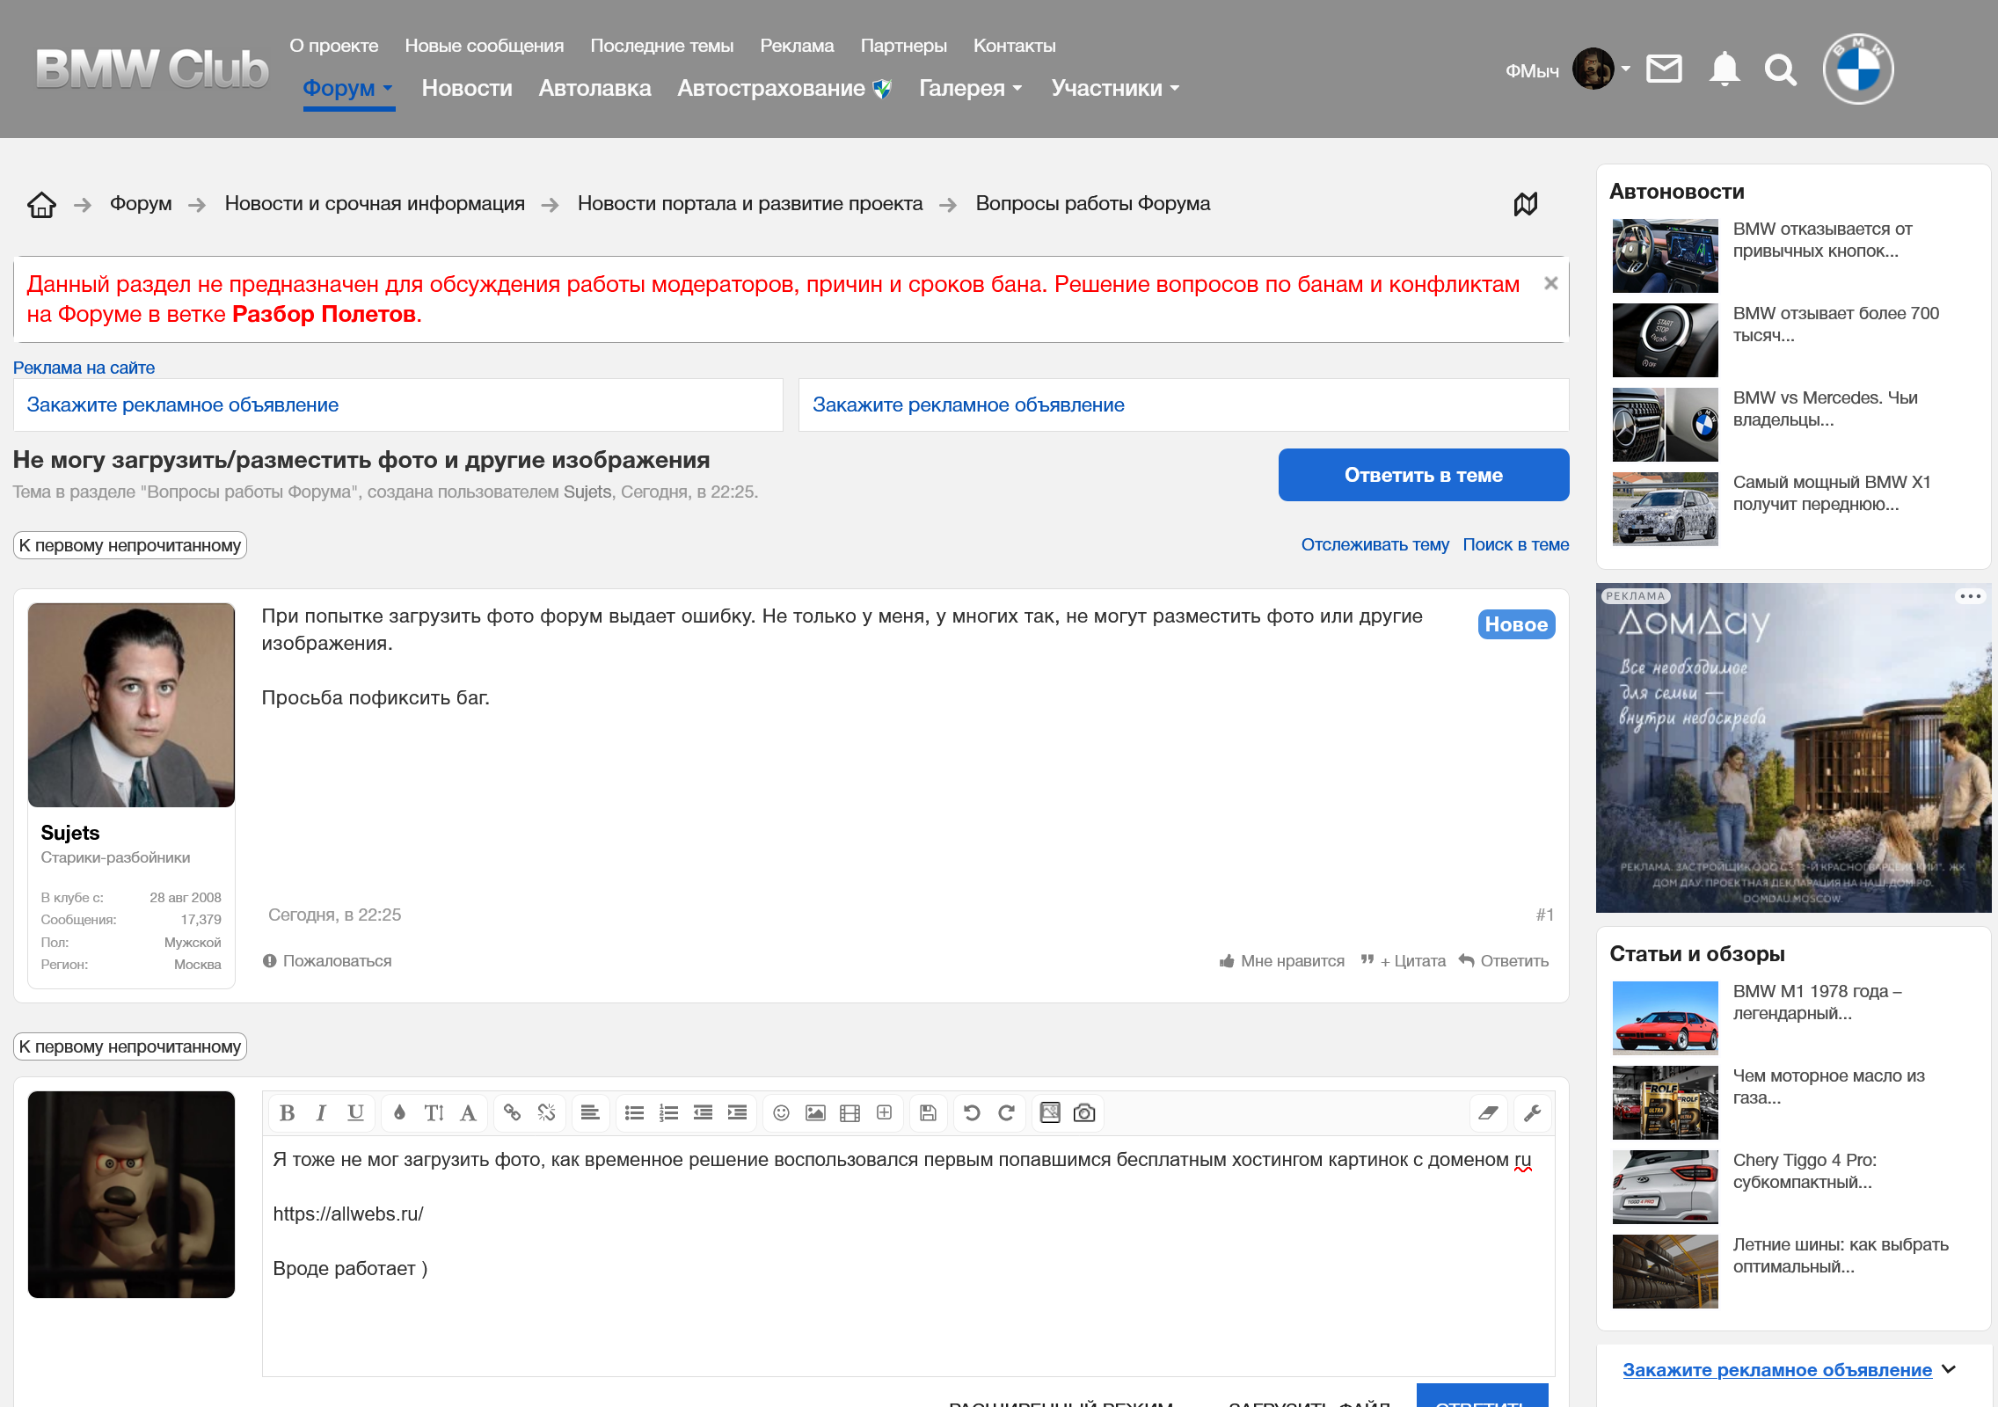The image size is (1998, 1407).
Task: Remove link with the unlink icon
Action: point(546,1113)
